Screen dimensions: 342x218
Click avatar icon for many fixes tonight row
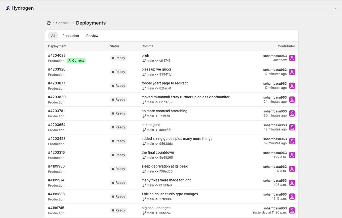pos(292,183)
